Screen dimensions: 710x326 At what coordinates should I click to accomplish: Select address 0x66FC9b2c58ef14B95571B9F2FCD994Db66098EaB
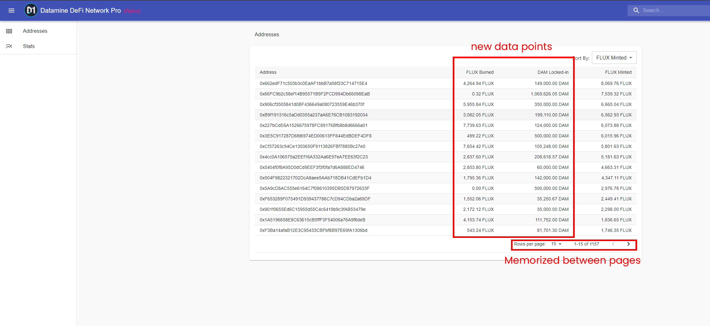pyautogui.click(x=315, y=94)
